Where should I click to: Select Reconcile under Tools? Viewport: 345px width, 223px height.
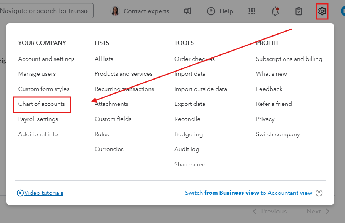[x=187, y=119]
